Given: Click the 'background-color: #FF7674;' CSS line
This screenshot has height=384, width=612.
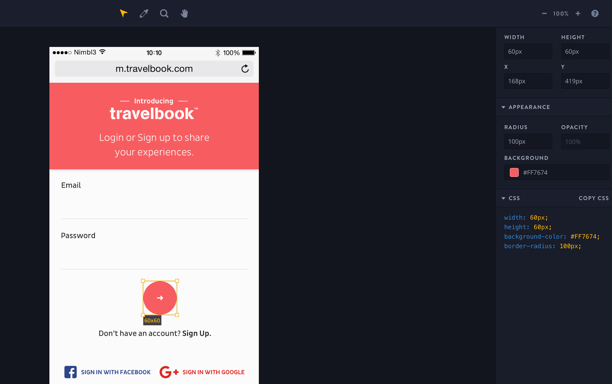Looking at the screenshot, I should [x=552, y=237].
